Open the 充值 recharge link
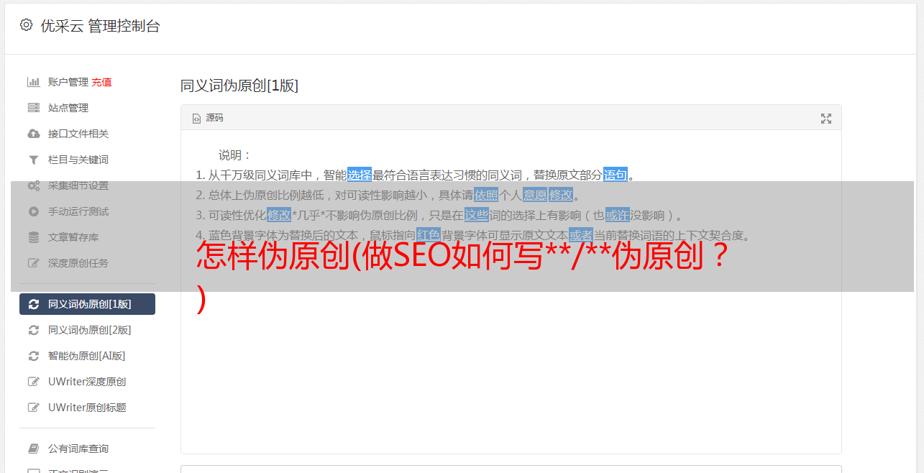924x473 pixels. click(101, 82)
